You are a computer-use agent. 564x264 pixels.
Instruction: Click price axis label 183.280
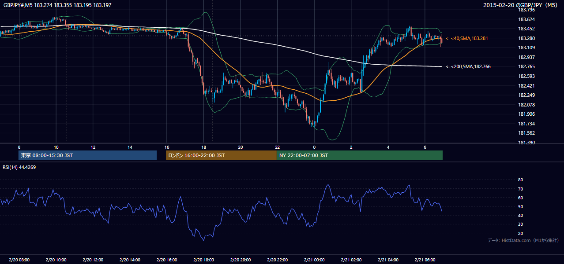click(x=526, y=38)
